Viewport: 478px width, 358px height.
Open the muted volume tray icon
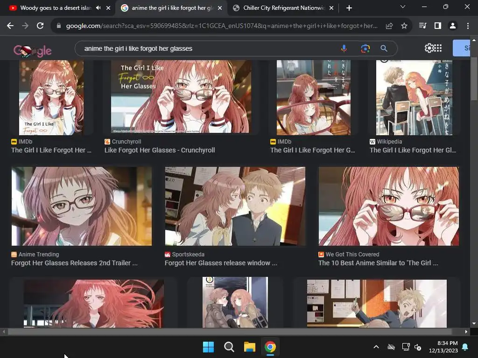418,347
